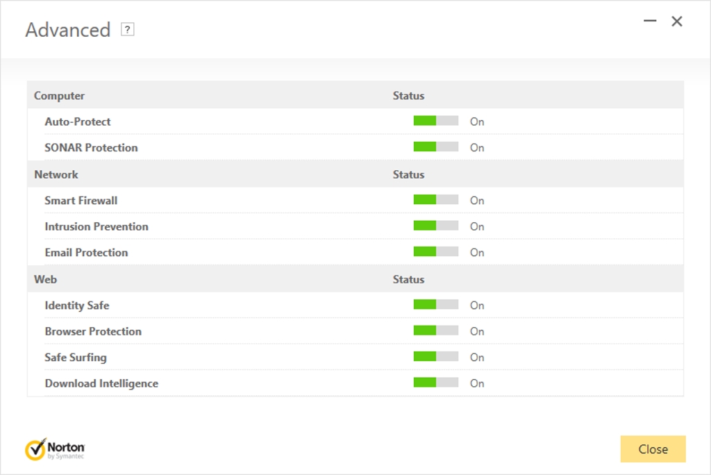Switch off Identity Safe toggle
711x475 pixels.
tap(435, 305)
